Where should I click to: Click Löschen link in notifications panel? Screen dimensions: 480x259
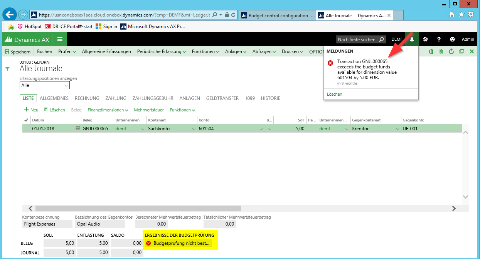[x=334, y=94]
